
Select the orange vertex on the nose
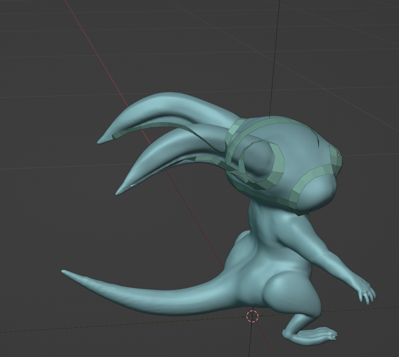[x=339, y=155]
